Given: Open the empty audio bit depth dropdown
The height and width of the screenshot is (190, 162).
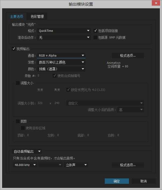Looking at the screenshot, I should 51,165.
